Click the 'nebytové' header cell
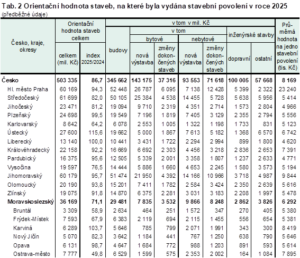This screenshot has width=300, height=258. point(203,39)
